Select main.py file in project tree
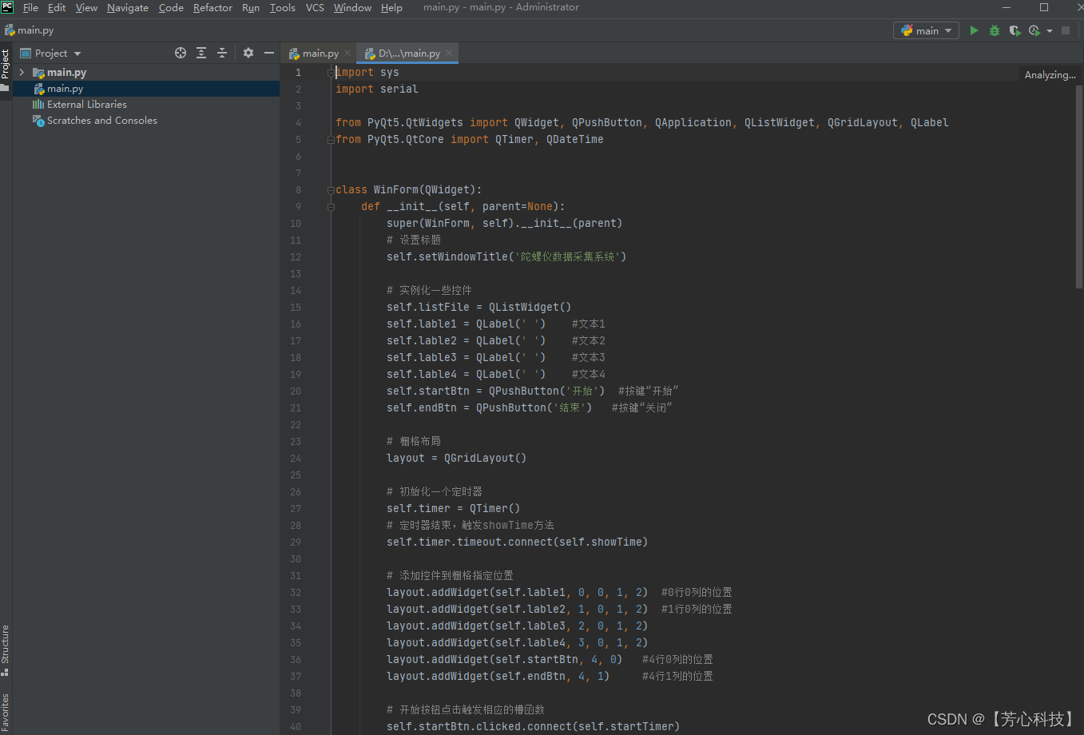The image size is (1084, 735). [65, 89]
